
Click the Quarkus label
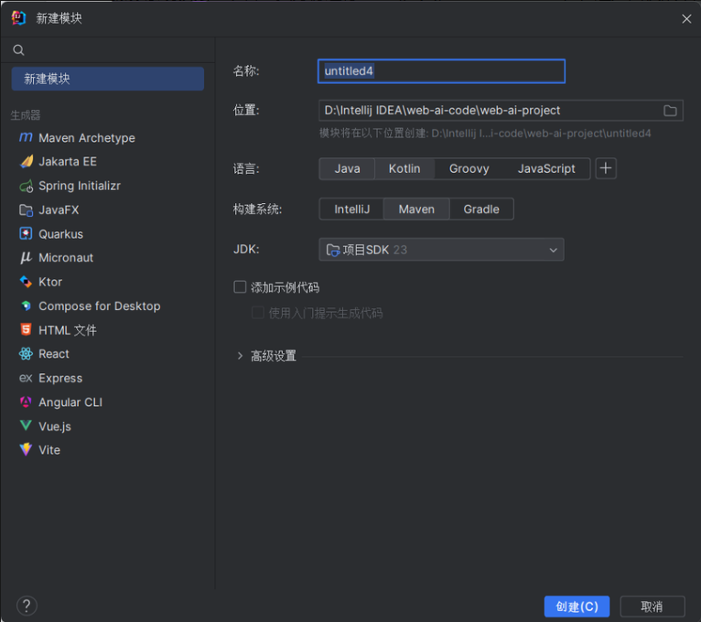60,234
